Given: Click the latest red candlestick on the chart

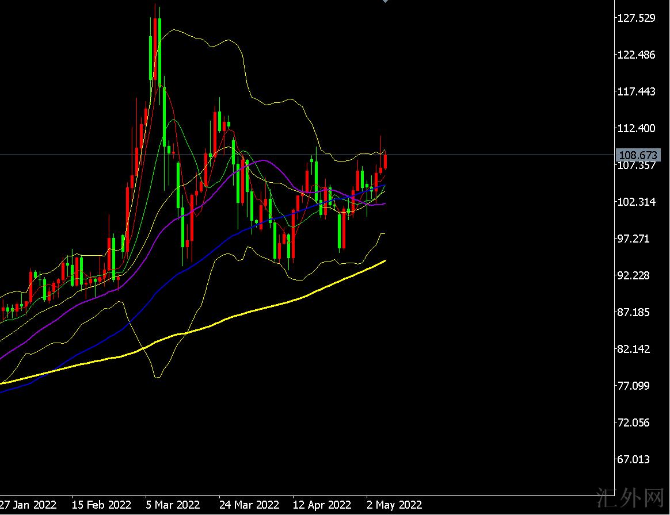Looking at the screenshot, I should pyautogui.click(x=385, y=162).
